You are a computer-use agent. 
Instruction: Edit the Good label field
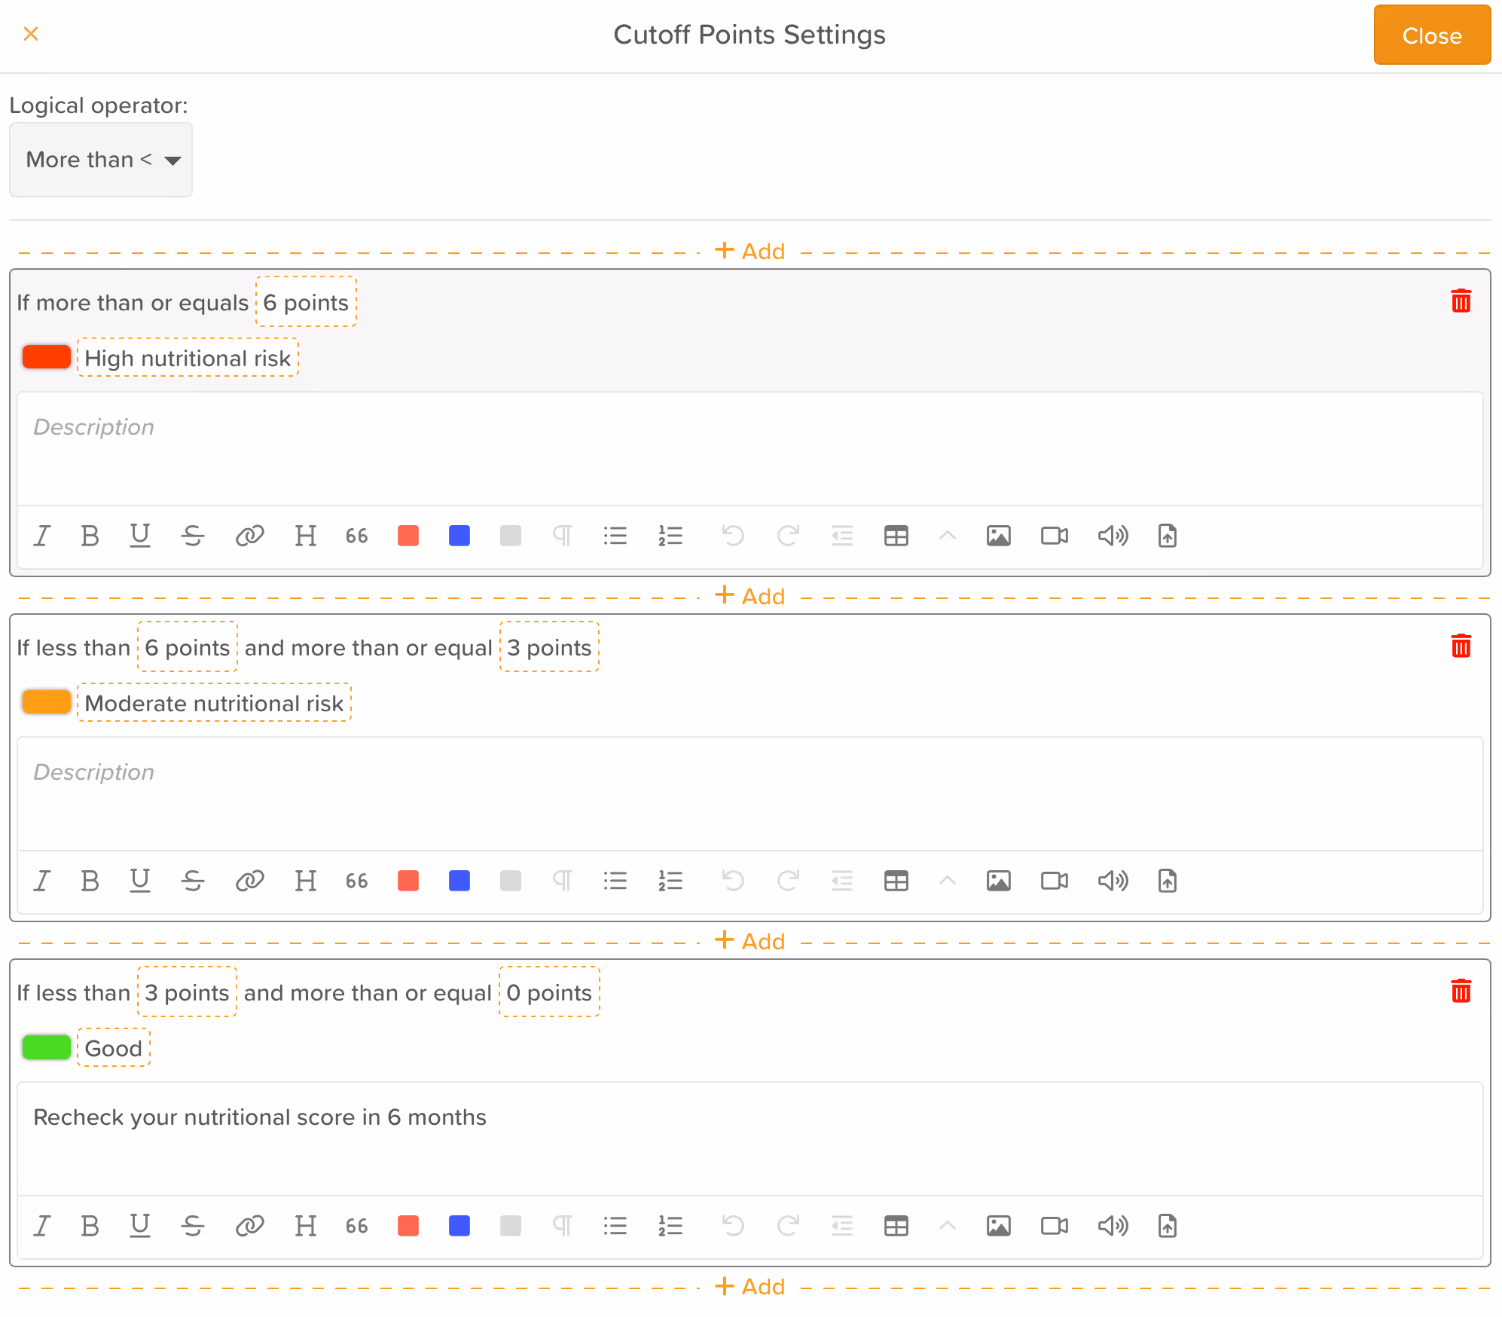114,1048
